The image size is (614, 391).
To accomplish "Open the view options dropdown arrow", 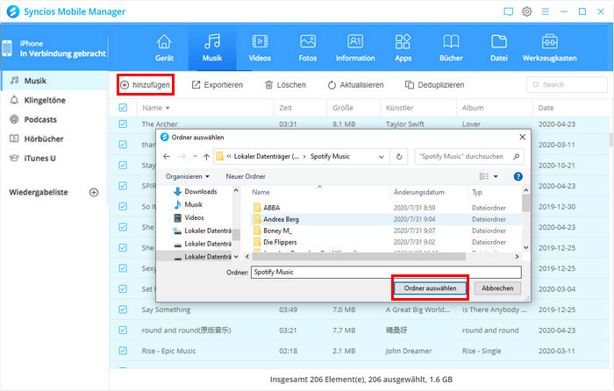I will (x=496, y=176).
